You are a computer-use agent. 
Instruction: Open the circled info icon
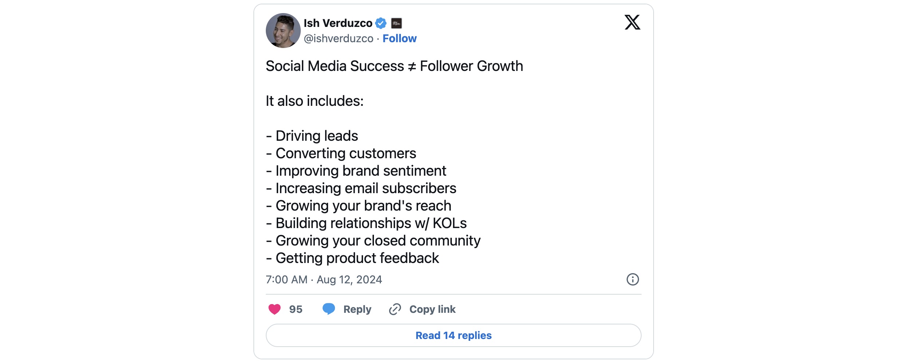(x=632, y=279)
